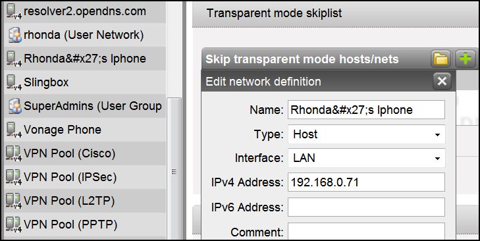480x241 pixels.
Task: Open the Type dropdown showing Host
Action: pyautogui.click(x=367, y=134)
